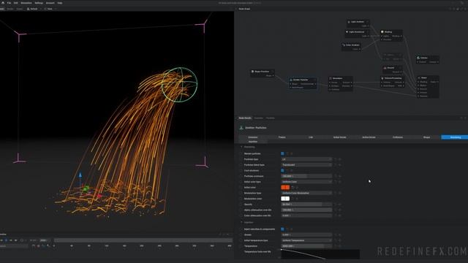Select the Shape Primitive node title

[262, 72]
